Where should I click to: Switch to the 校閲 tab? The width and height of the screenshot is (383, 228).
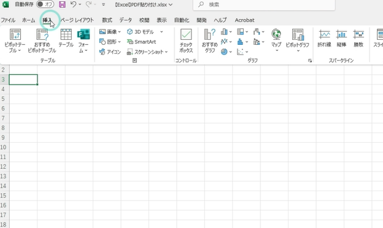pos(144,20)
